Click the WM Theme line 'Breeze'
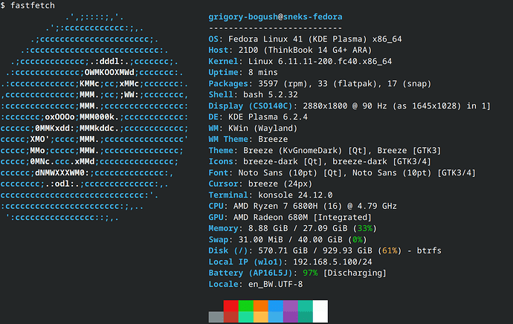513x324 pixels. tap(273, 139)
